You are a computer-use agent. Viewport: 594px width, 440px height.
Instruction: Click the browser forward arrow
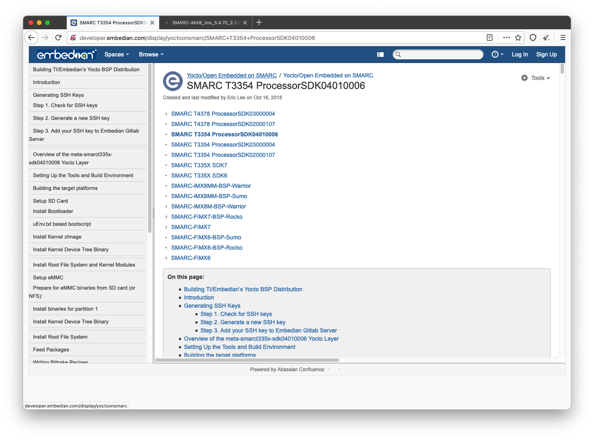point(45,37)
